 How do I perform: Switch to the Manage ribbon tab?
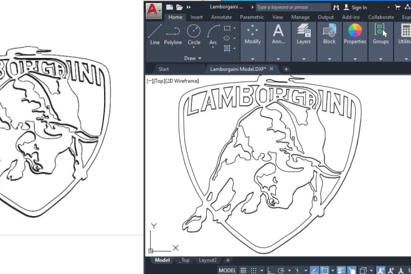(300, 17)
